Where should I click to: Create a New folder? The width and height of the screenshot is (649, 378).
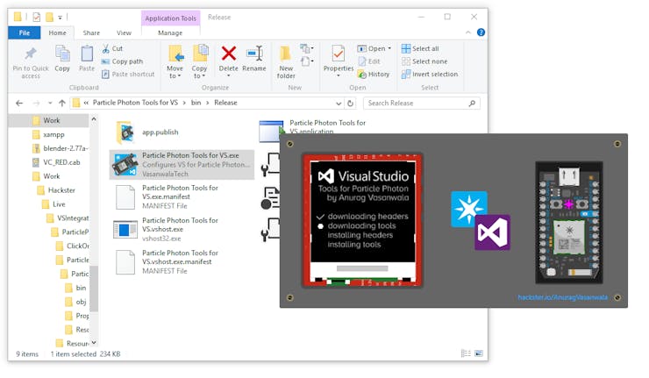point(286,62)
